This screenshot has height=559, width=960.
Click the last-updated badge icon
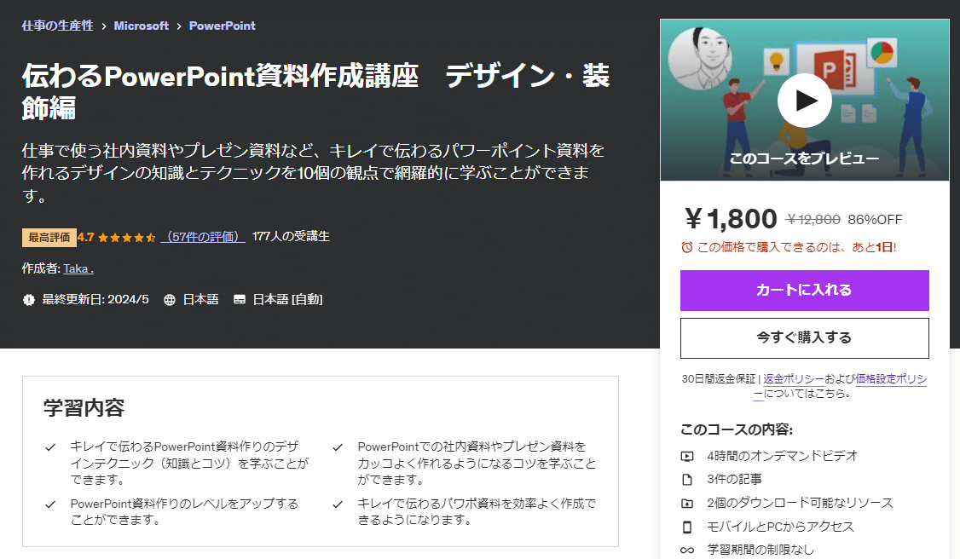[29, 300]
